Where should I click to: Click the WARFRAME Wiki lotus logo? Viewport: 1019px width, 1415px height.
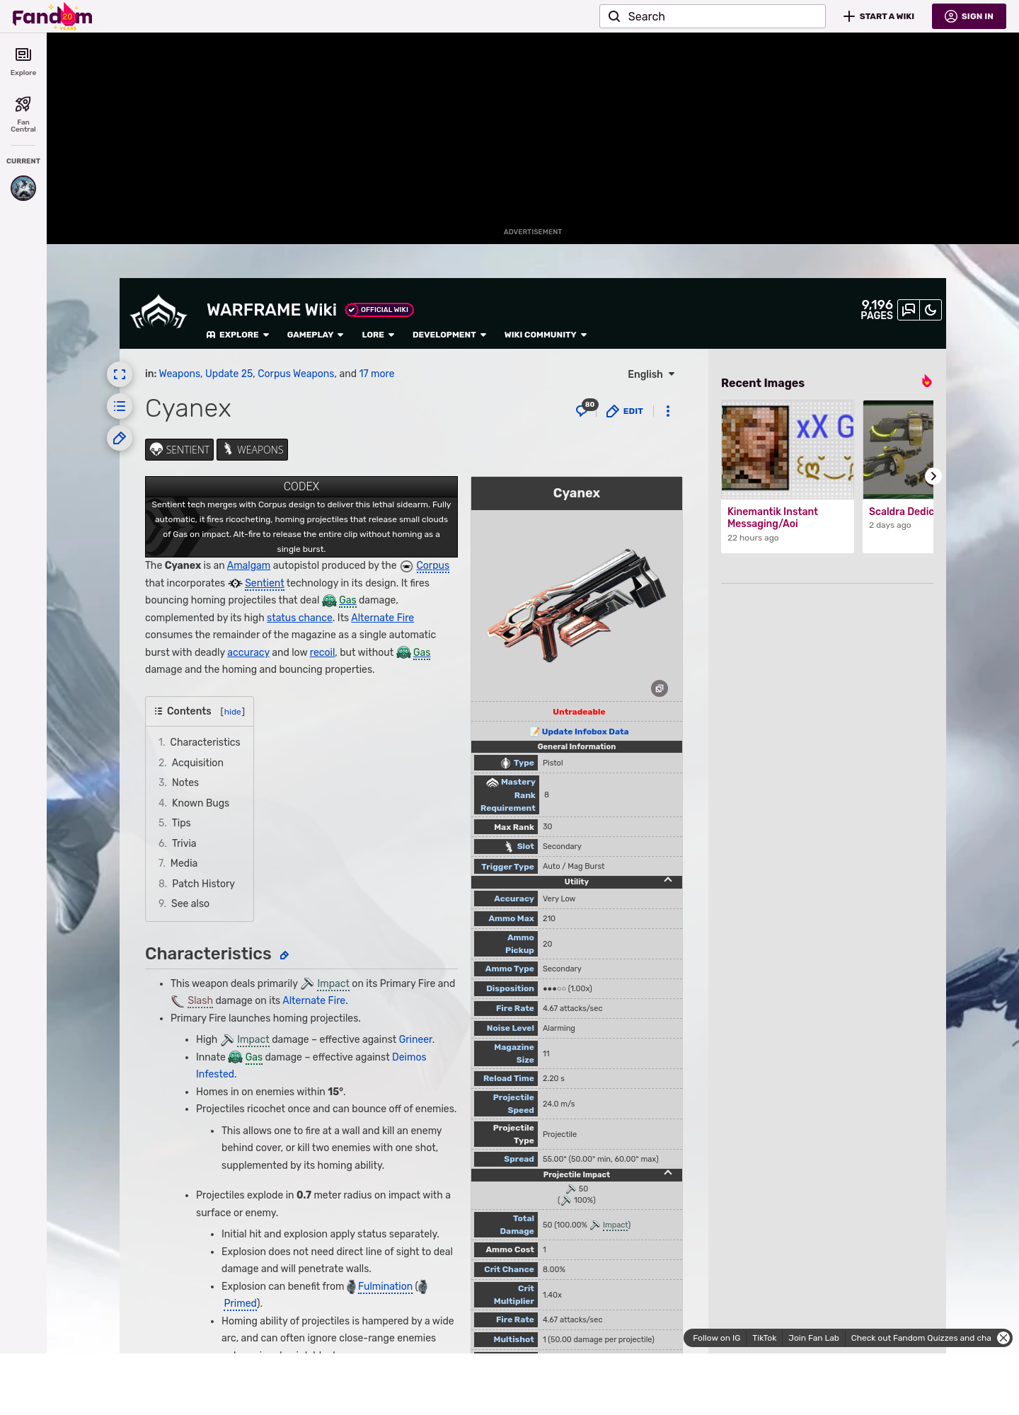pyautogui.click(x=159, y=313)
